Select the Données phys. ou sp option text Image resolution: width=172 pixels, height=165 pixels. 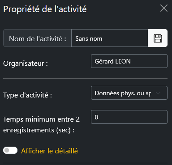[x=123, y=93]
